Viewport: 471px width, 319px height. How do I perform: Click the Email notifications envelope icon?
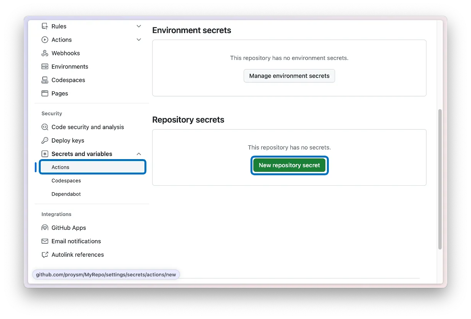click(45, 241)
